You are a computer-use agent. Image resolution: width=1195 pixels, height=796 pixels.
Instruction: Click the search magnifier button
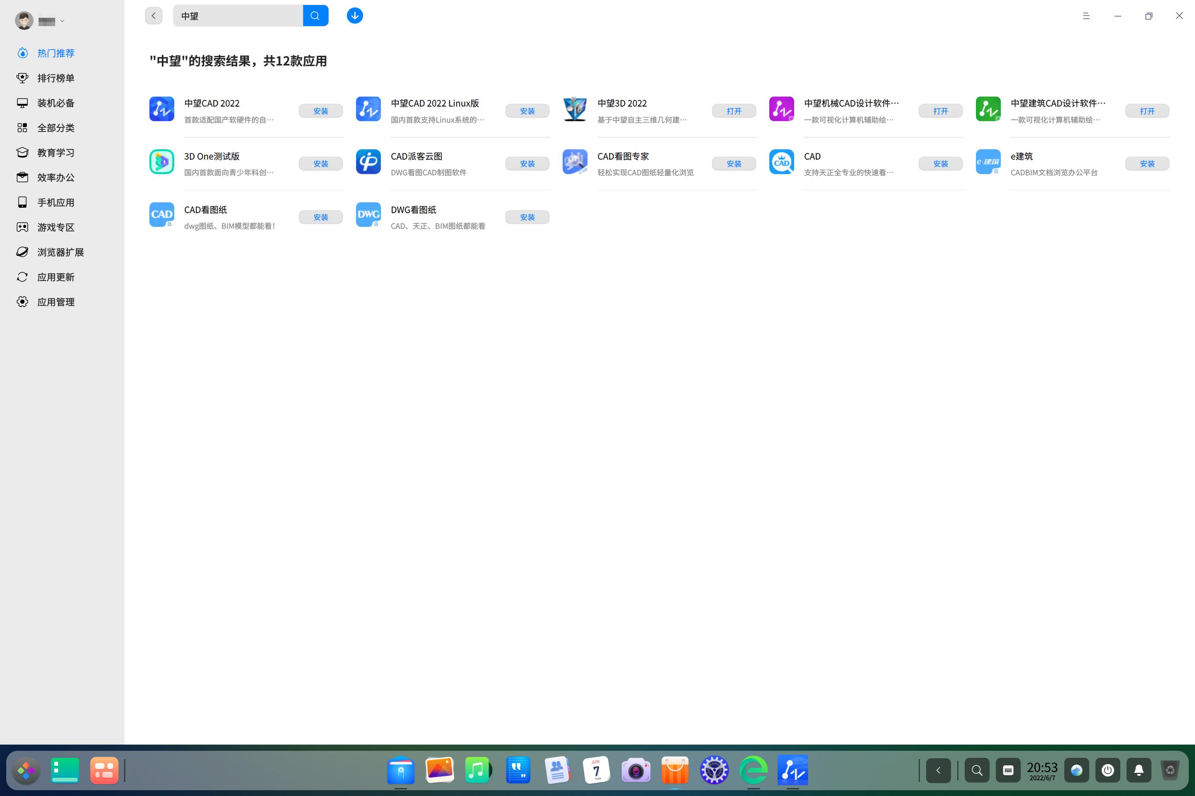tap(315, 16)
